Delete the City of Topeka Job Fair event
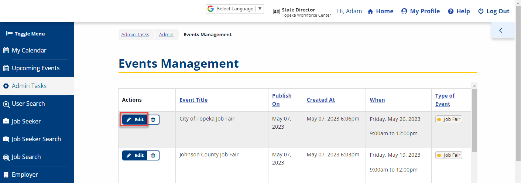Viewport: 521px width, 183px height. [153, 120]
